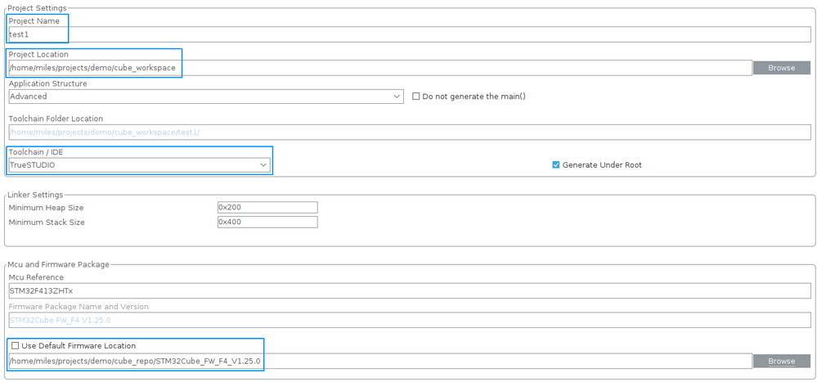This screenshot has height=382, width=817.
Task: Click the Minimum Stack Size value field
Action: click(267, 222)
